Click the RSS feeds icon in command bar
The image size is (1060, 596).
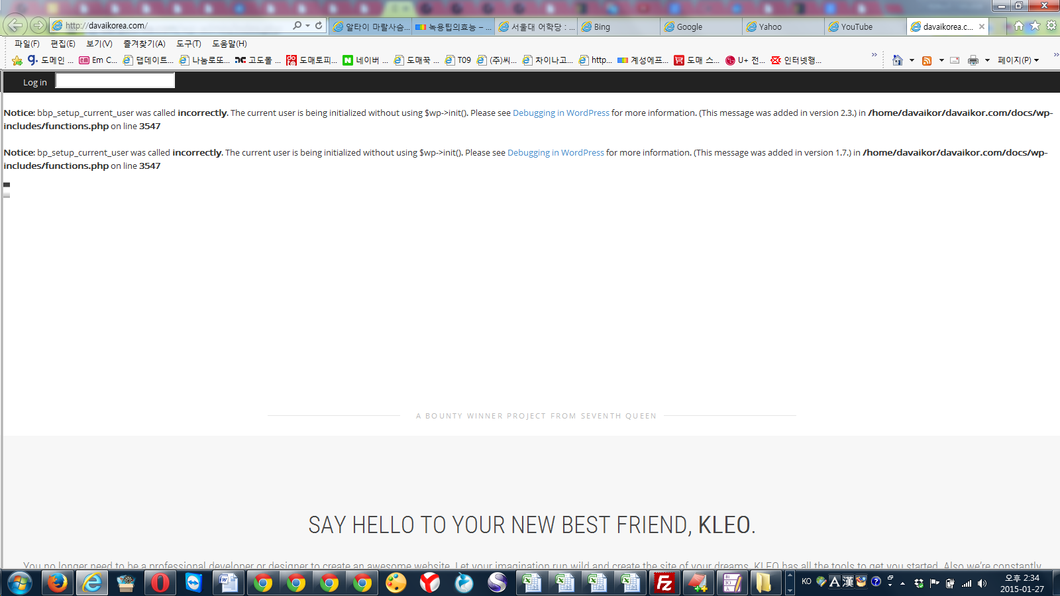point(927,60)
